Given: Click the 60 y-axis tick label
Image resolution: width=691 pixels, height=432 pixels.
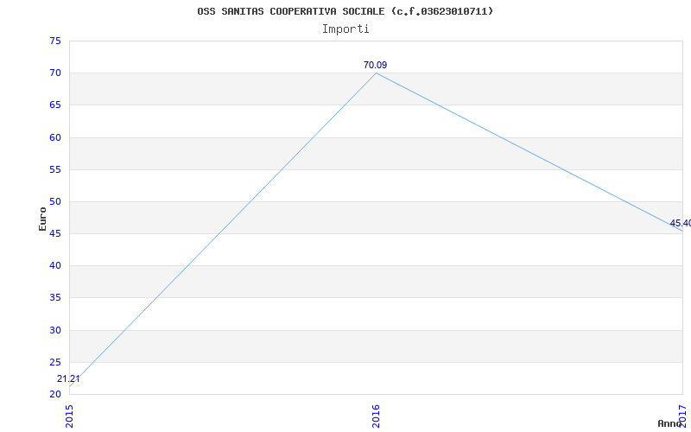Looking at the screenshot, I should pos(55,137).
